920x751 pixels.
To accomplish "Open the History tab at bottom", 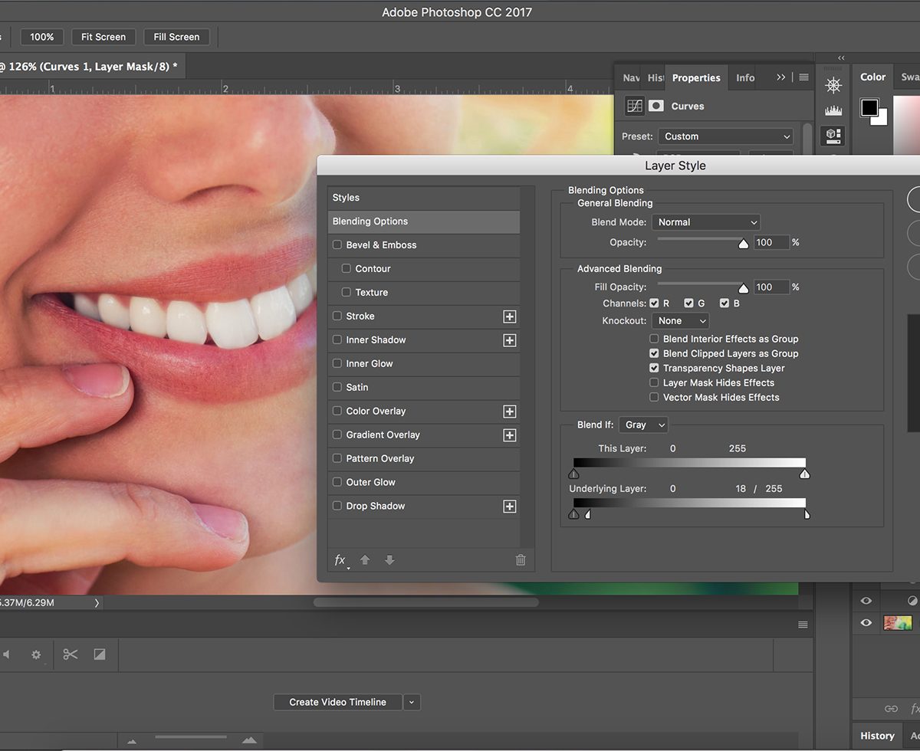I will (x=877, y=736).
